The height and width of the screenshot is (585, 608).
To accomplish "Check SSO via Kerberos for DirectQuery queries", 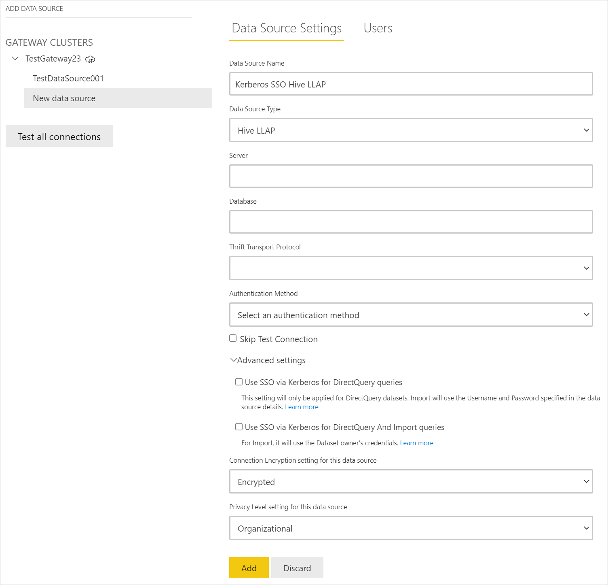I will 239,382.
